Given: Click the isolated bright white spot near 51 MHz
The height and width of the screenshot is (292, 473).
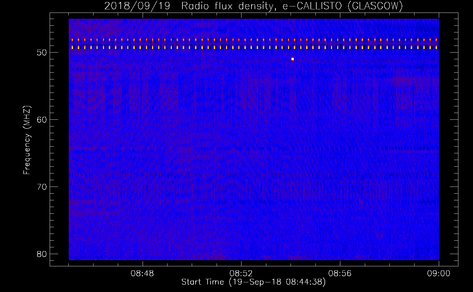Looking at the screenshot, I should click(x=293, y=59).
